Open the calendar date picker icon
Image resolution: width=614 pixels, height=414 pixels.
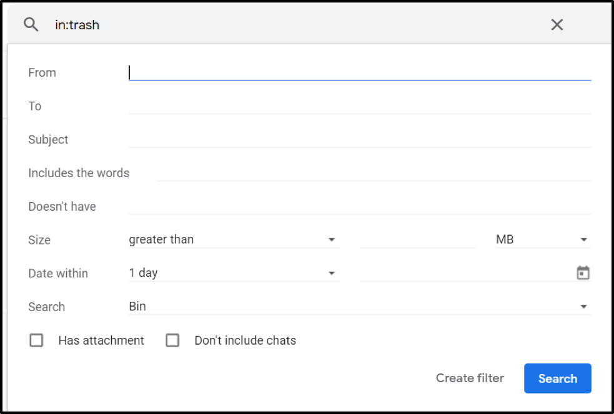583,273
